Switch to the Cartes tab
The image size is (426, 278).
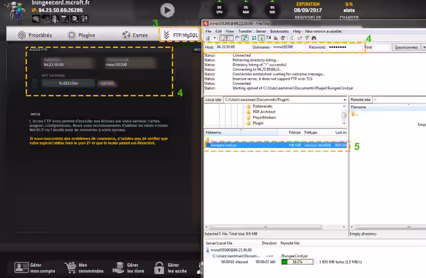[135, 35]
